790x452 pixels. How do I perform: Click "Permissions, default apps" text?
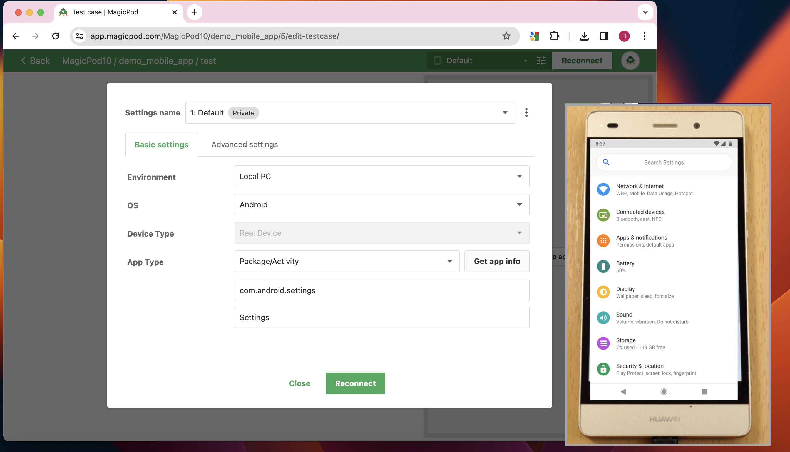[x=645, y=245]
